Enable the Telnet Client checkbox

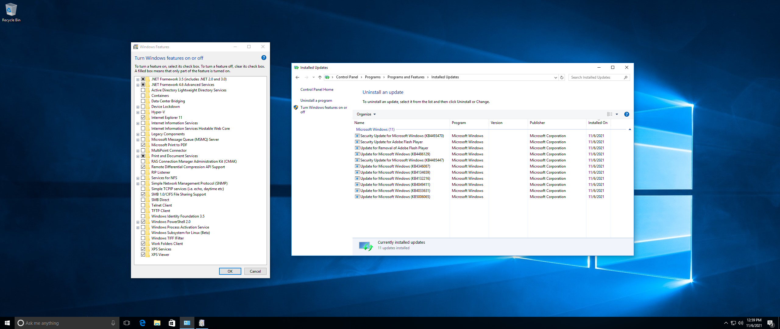(143, 205)
